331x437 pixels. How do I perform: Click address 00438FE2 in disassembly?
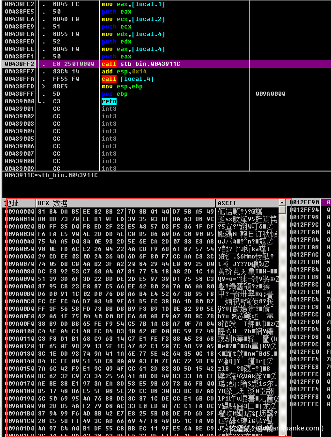pos(19,4)
